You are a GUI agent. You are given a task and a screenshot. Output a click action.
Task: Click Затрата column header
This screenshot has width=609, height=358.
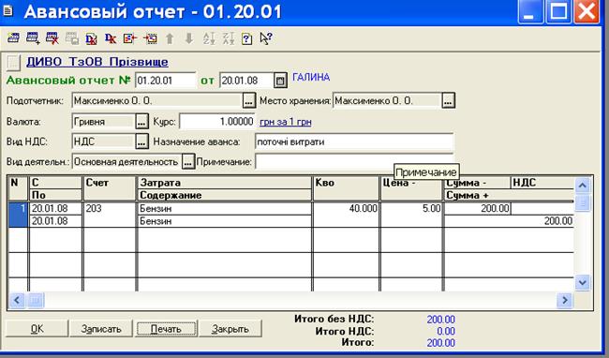coord(225,183)
